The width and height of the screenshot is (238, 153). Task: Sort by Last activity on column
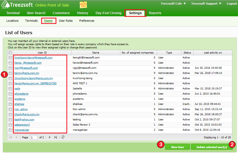click(x=213, y=53)
